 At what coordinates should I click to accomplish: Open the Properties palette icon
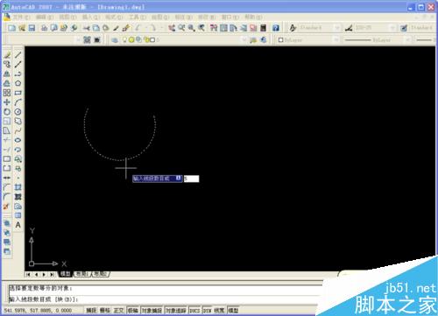[214, 28]
